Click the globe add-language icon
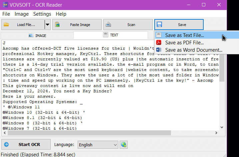 pos(124,145)
